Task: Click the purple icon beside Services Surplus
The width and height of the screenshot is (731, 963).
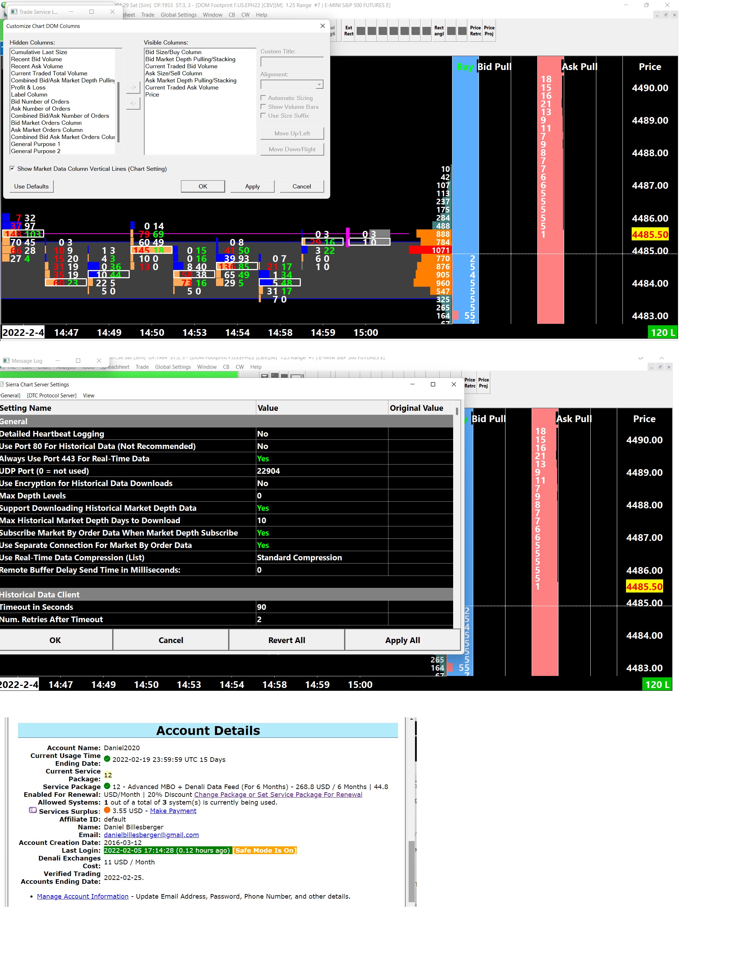Action: point(33,810)
